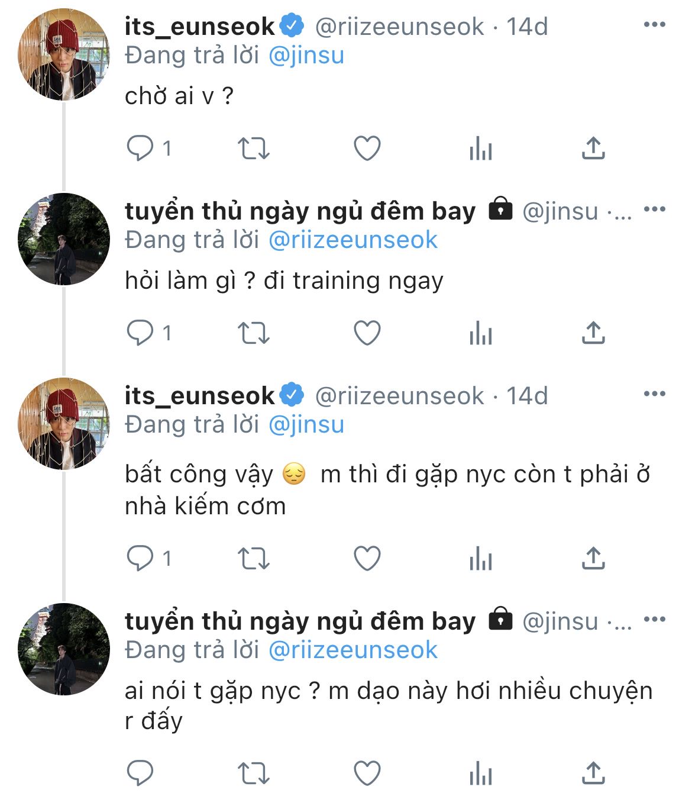The image size is (692, 796).
Task: Open the "tuyển thủ ngày ngủ đêm bay" avatar in the last tweet
Action: click(x=64, y=649)
